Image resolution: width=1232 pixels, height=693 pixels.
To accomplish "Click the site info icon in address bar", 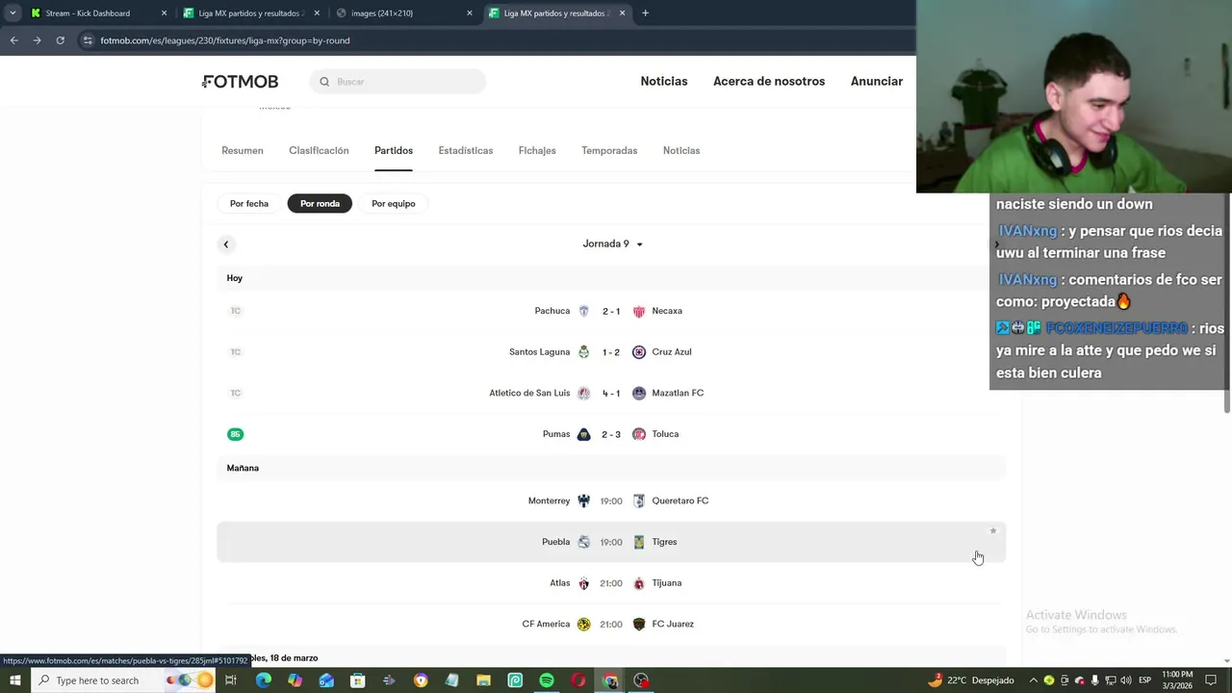I will [x=88, y=40].
